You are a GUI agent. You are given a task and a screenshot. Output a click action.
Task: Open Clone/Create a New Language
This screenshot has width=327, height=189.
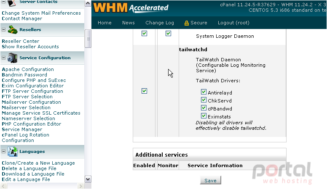click(x=38, y=163)
